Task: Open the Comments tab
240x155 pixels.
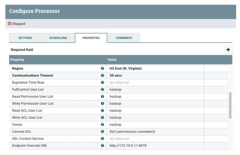Action: coord(124,38)
